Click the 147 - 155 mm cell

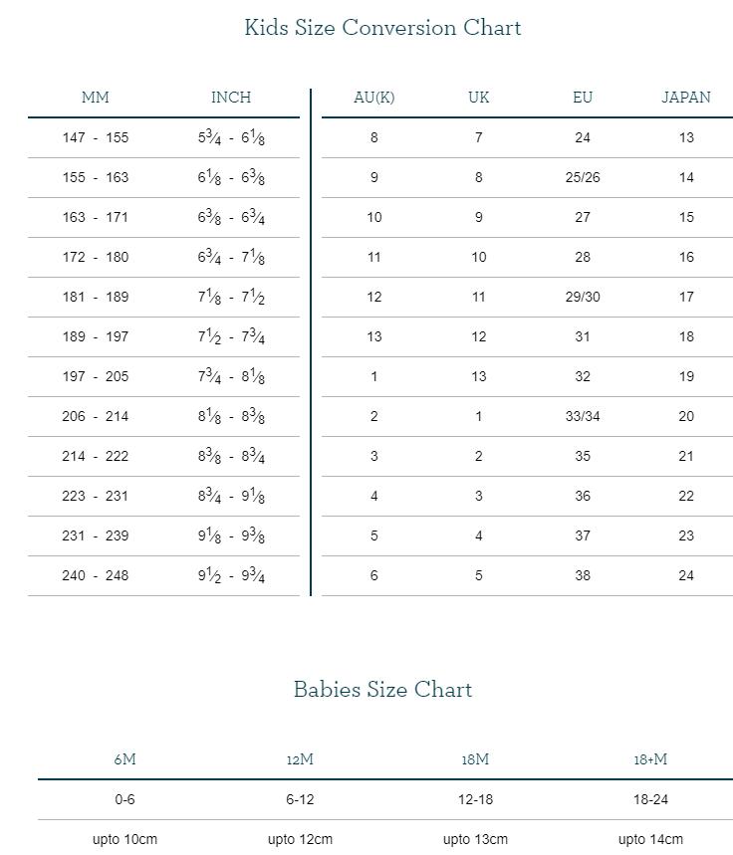click(x=96, y=137)
